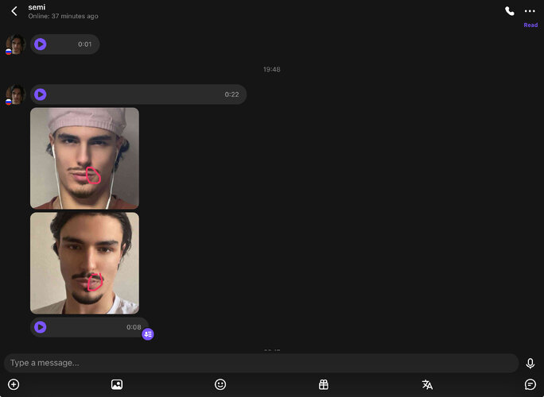
Task: Open the three-dot more options menu
Action: pyautogui.click(x=530, y=11)
